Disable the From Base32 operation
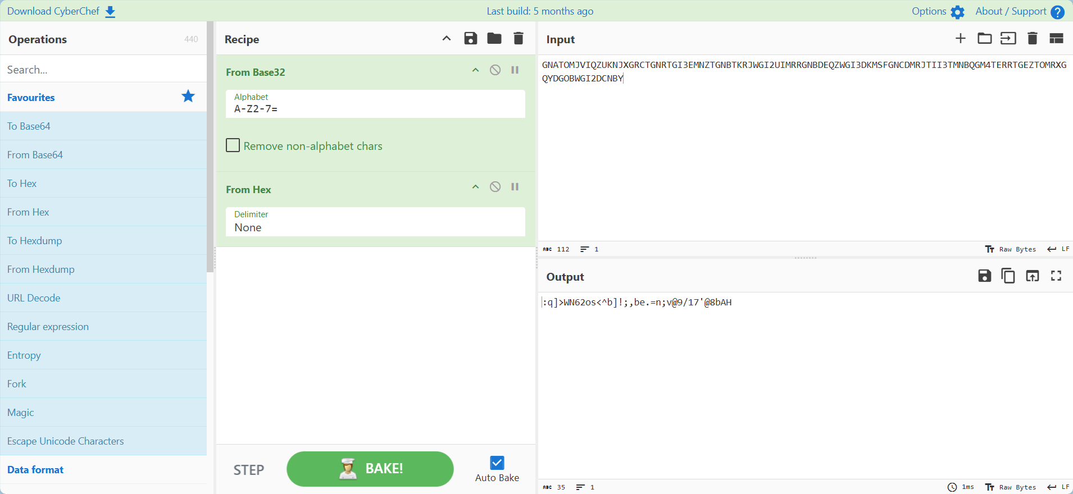This screenshot has width=1073, height=494. tap(495, 70)
